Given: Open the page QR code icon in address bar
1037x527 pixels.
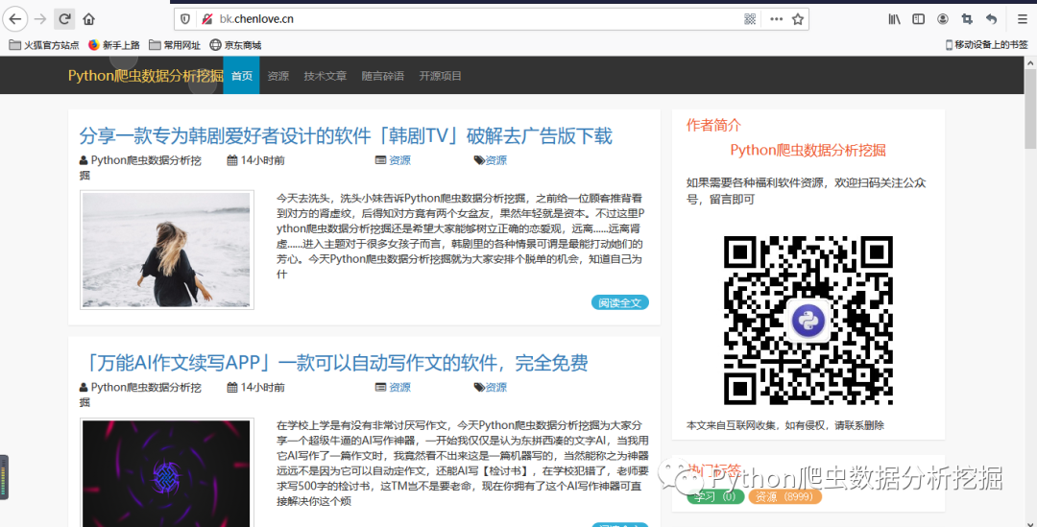Looking at the screenshot, I should (750, 19).
